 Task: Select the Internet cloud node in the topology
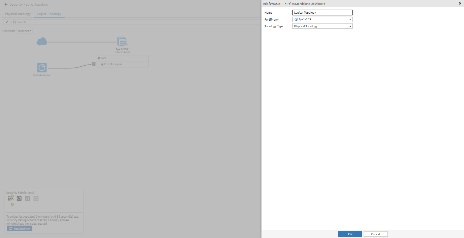42,42
